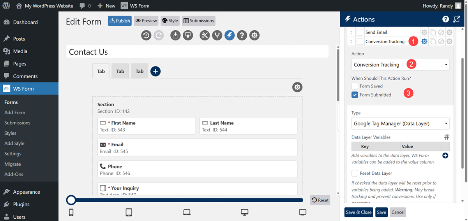Click the form tools wrench icon

point(205,35)
